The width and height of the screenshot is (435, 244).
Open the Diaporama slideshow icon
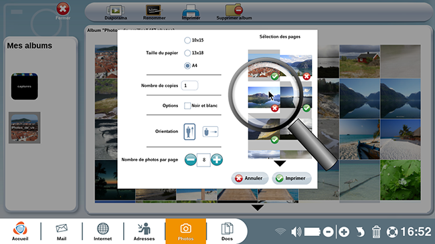pos(116,10)
